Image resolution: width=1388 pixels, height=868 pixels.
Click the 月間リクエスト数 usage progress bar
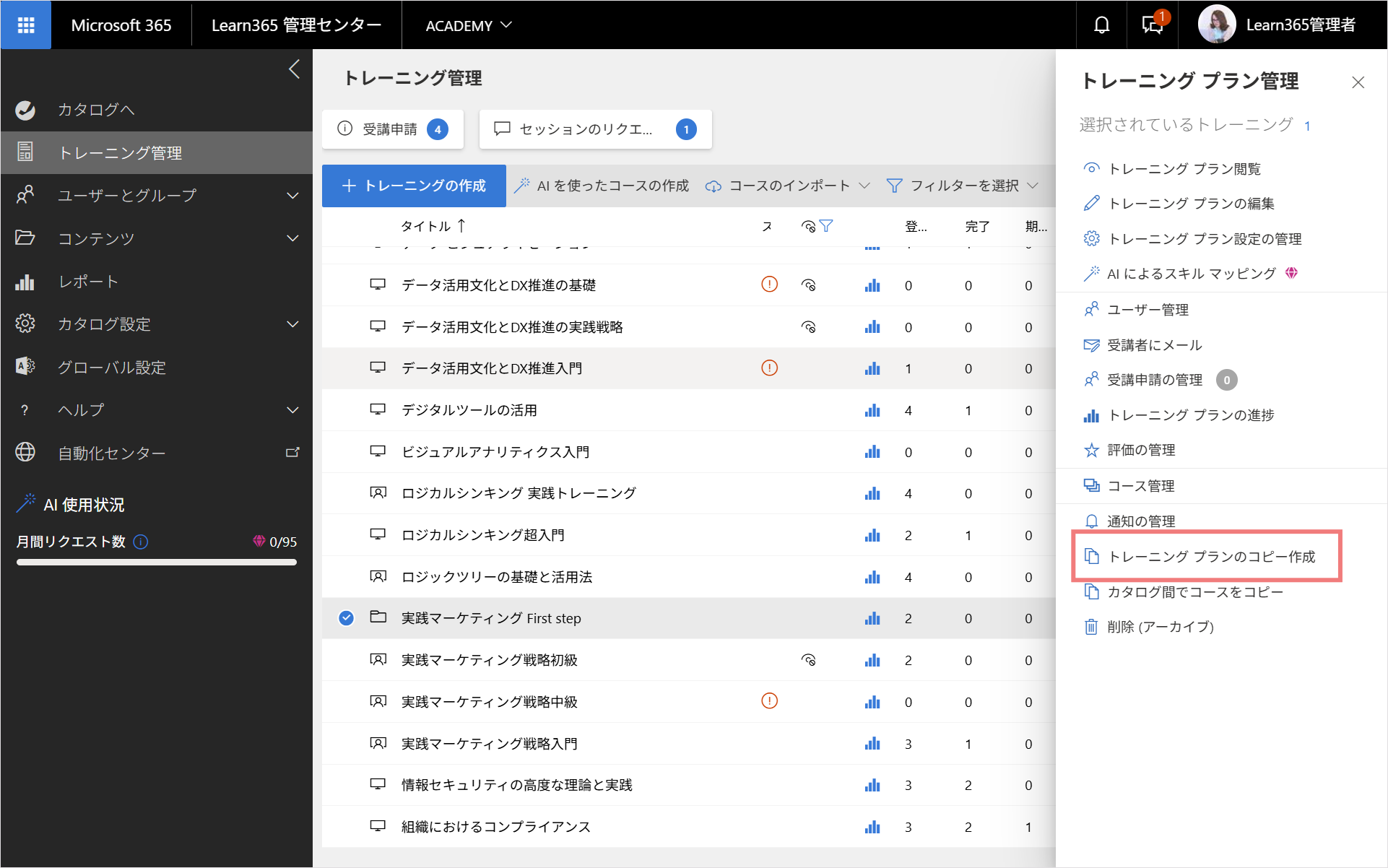[x=157, y=563]
